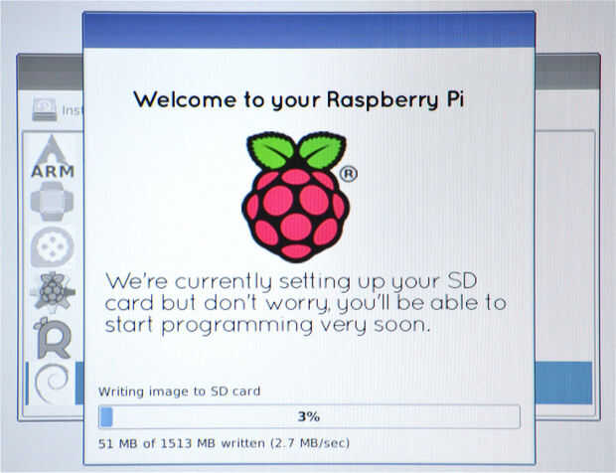Click the registered trademark symbol beside logo

pyautogui.click(x=348, y=174)
